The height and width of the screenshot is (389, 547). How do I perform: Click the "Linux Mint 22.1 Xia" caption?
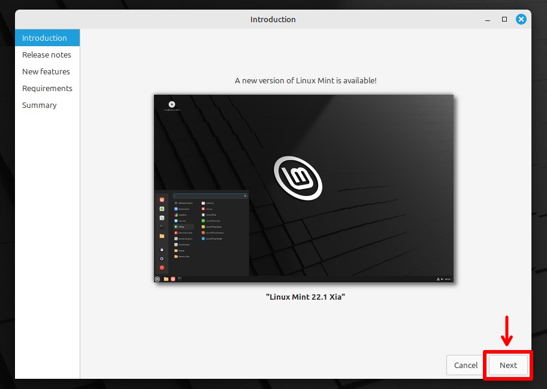pos(305,297)
